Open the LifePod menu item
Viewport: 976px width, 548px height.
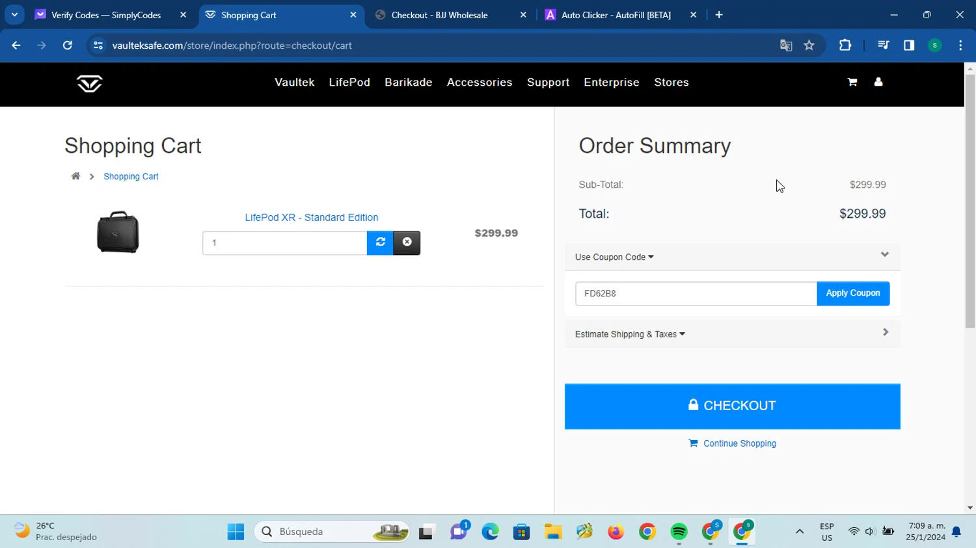[349, 83]
